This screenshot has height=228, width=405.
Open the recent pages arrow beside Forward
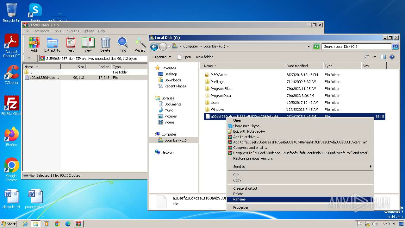[x=169, y=47]
